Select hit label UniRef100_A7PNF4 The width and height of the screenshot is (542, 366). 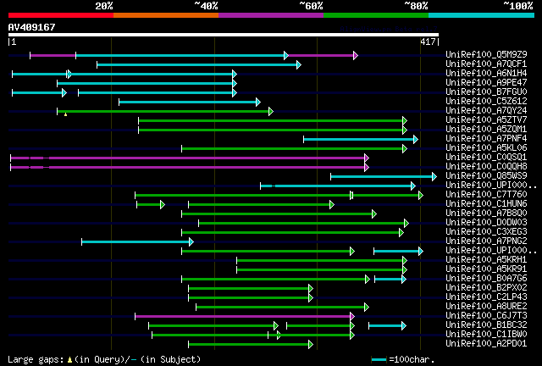486,138
